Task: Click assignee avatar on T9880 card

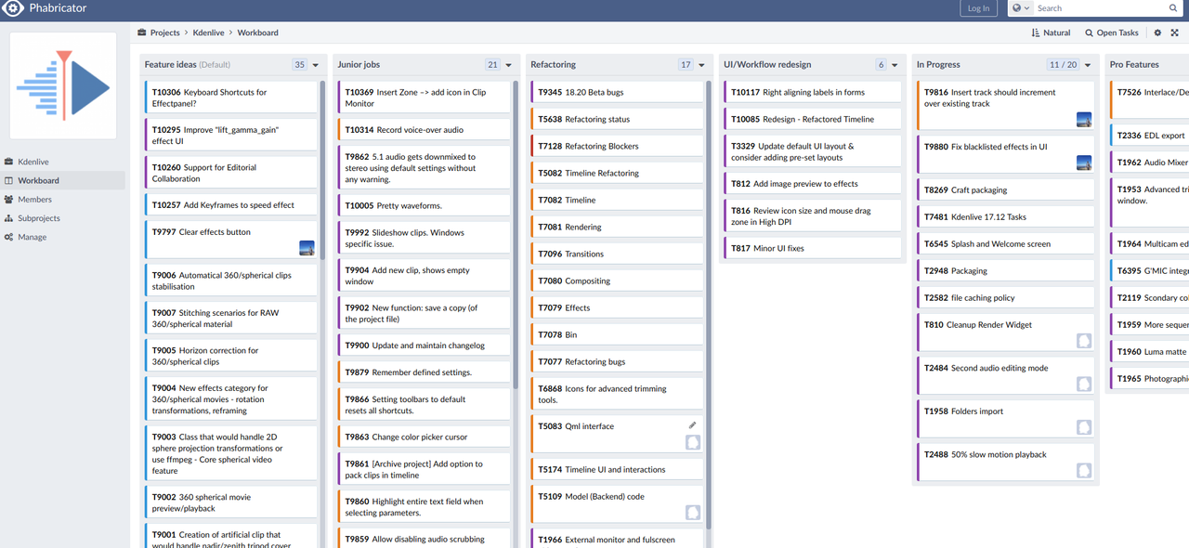Action: point(1084,163)
